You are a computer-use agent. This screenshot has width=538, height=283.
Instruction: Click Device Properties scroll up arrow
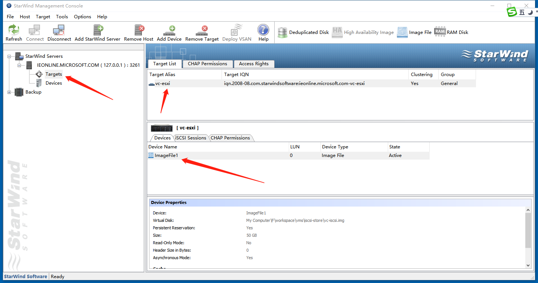pyautogui.click(x=528, y=210)
